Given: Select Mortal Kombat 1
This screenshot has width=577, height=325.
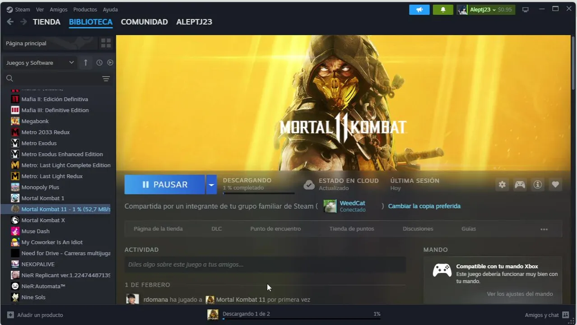Looking at the screenshot, I should point(43,198).
